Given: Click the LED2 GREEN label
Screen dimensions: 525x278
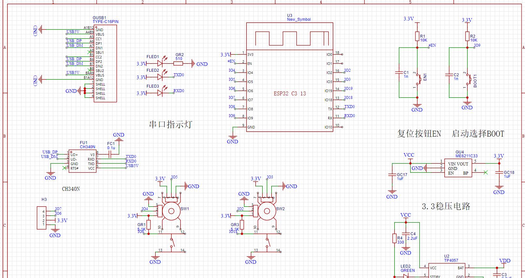Looking at the screenshot, I should [x=408, y=268].
